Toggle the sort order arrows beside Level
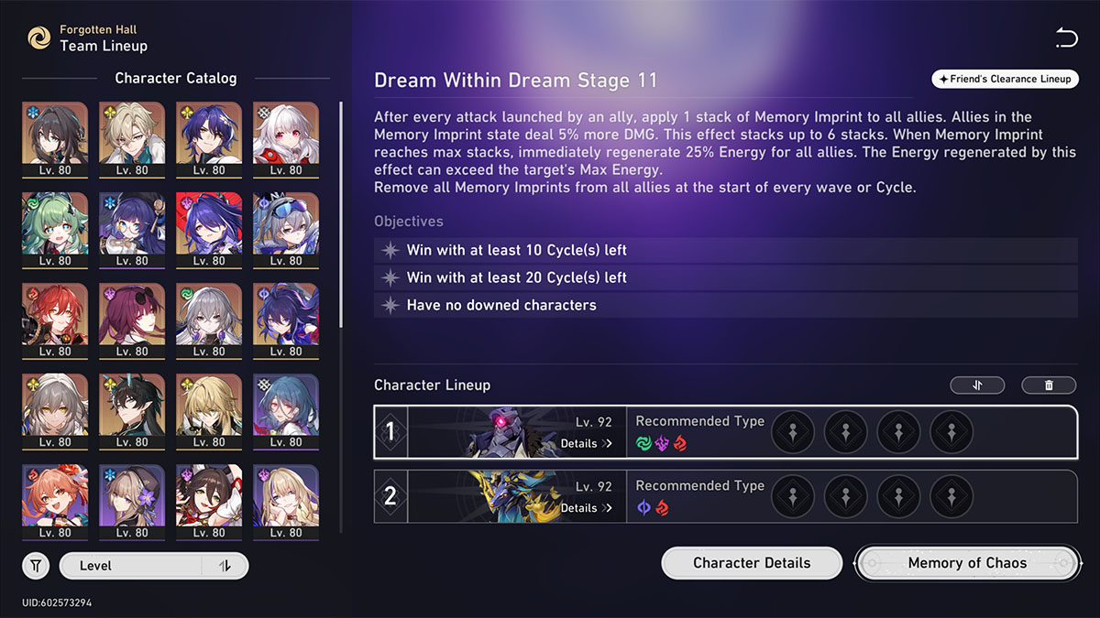 (225, 566)
